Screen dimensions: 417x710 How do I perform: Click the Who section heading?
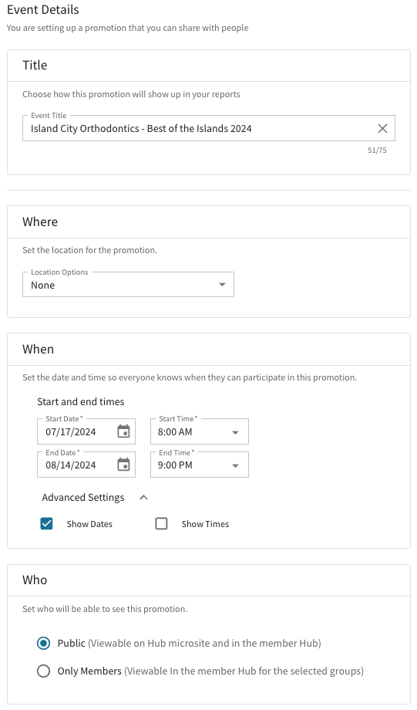35,580
